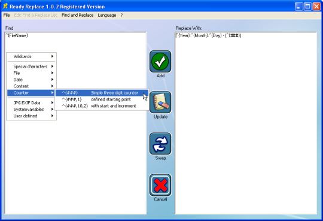
Task: Click the ^(FileName) text in Find box
Action: [17, 35]
